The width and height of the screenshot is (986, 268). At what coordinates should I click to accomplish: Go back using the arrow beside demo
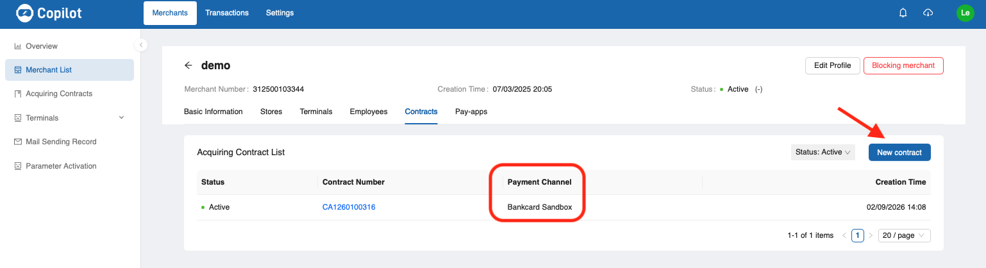point(188,65)
